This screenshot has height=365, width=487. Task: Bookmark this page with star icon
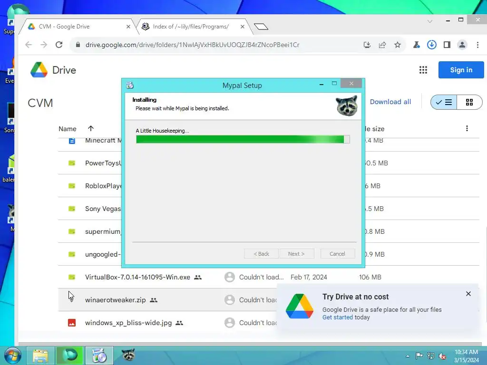(x=398, y=45)
